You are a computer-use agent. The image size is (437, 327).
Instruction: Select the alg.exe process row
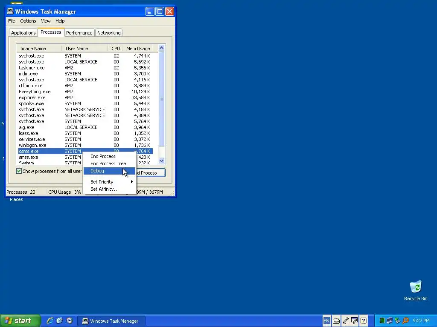(x=85, y=127)
